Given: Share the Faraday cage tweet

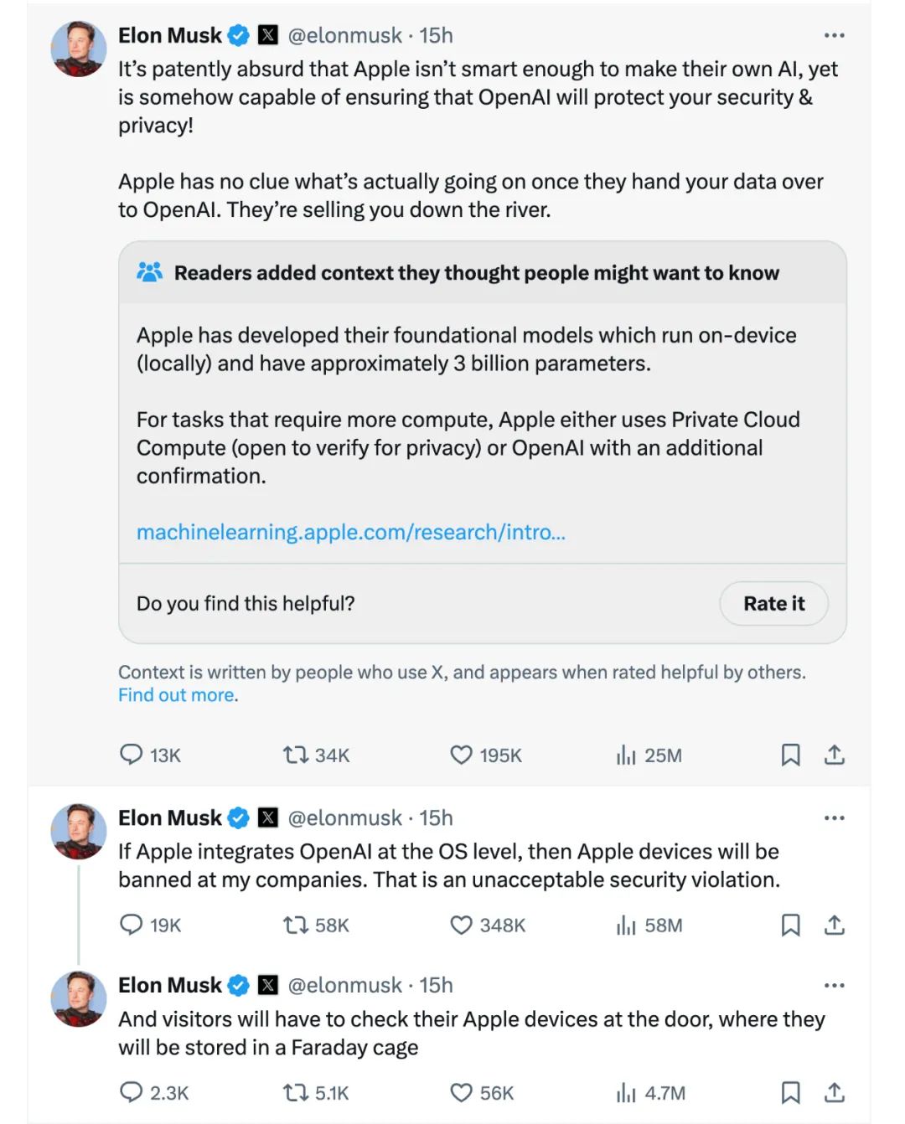Looking at the screenshot, I should pos(834,1092).
